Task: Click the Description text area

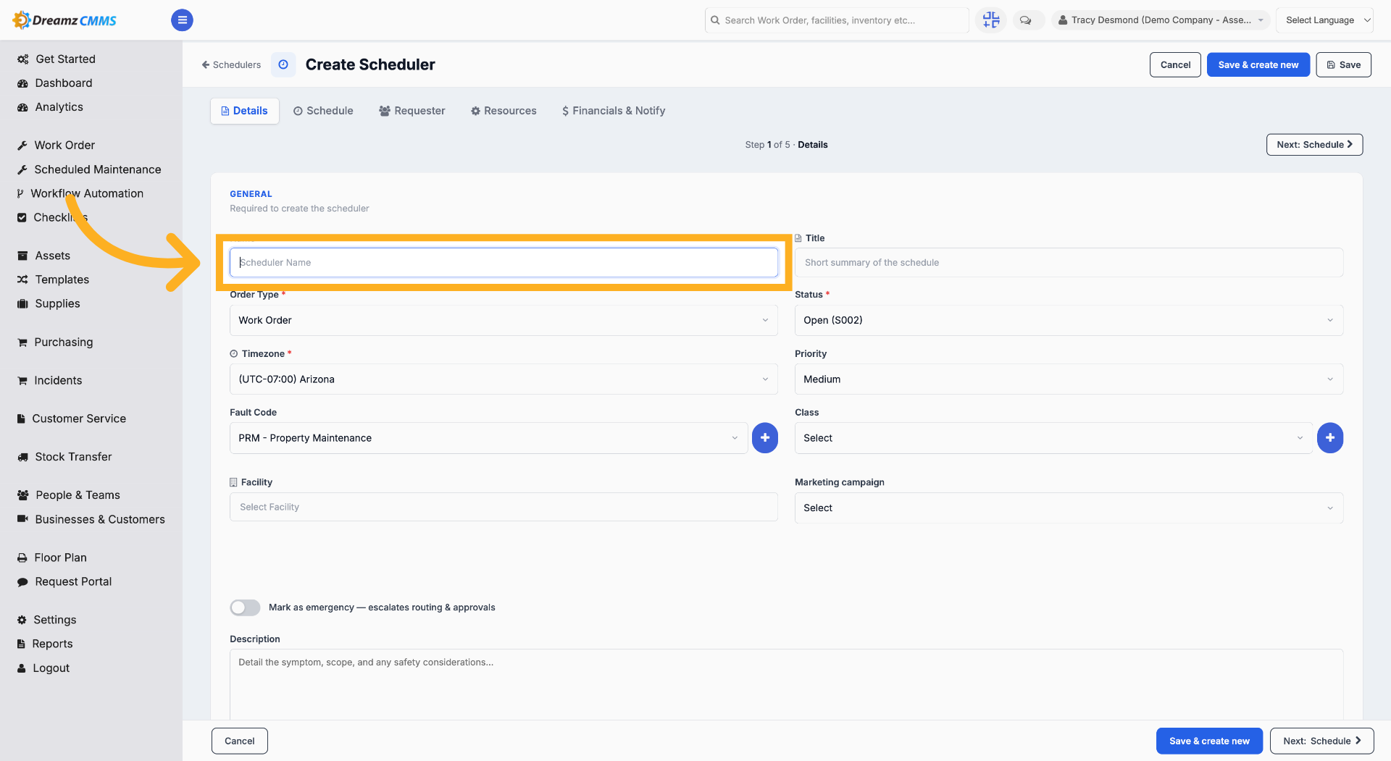Action: tap(786, 684)
